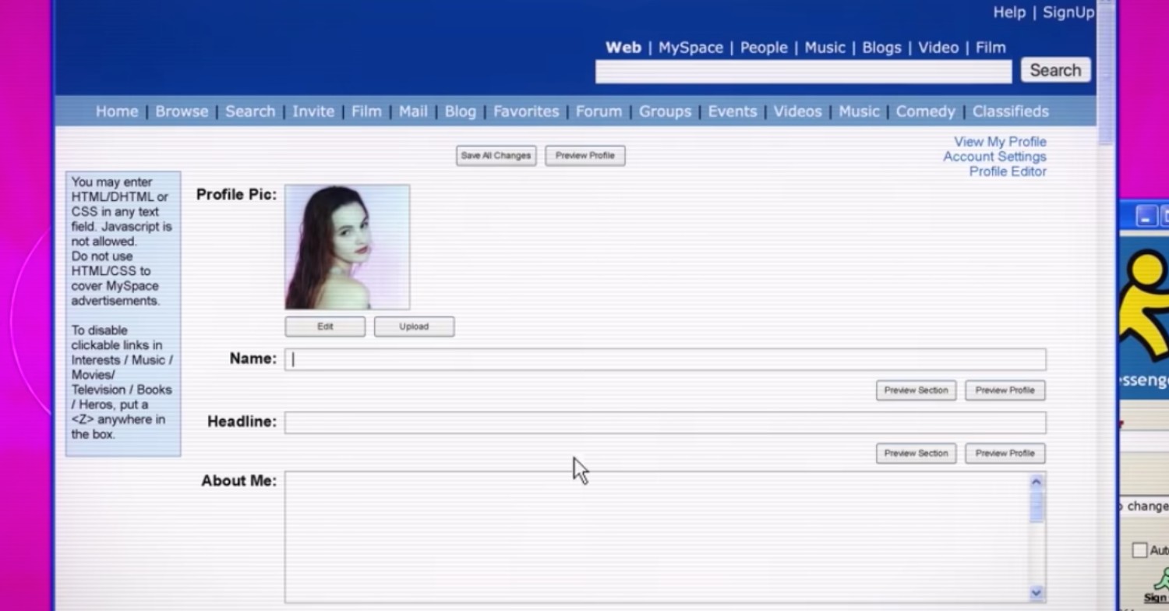Image resolution: width=1169 pixels, height=611 pixels.
Task: Toggle the Auto-login checkbox in AIM
Action: tap(1139, 550)
